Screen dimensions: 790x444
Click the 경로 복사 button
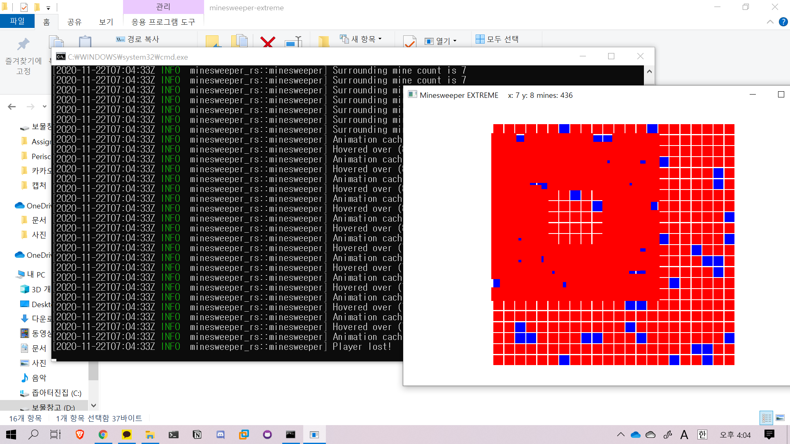138,39
